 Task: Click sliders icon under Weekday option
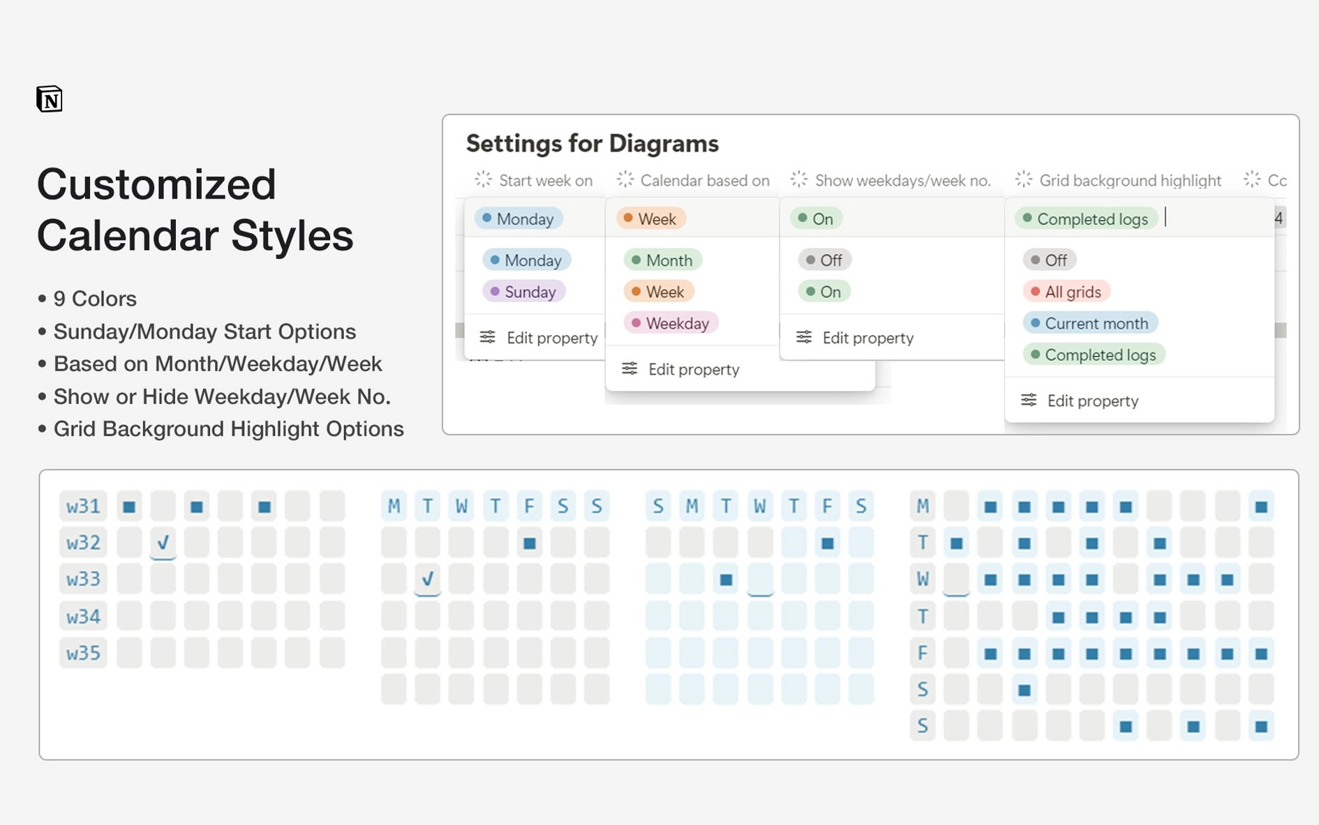point(629,369)
